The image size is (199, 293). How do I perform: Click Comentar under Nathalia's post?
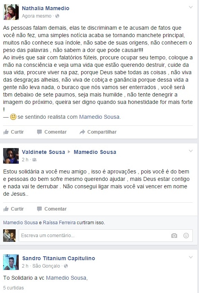(x=52, y=132)
